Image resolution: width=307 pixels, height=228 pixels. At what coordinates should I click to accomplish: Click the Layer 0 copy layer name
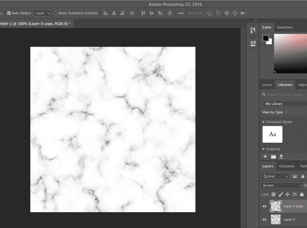(293, 206)
